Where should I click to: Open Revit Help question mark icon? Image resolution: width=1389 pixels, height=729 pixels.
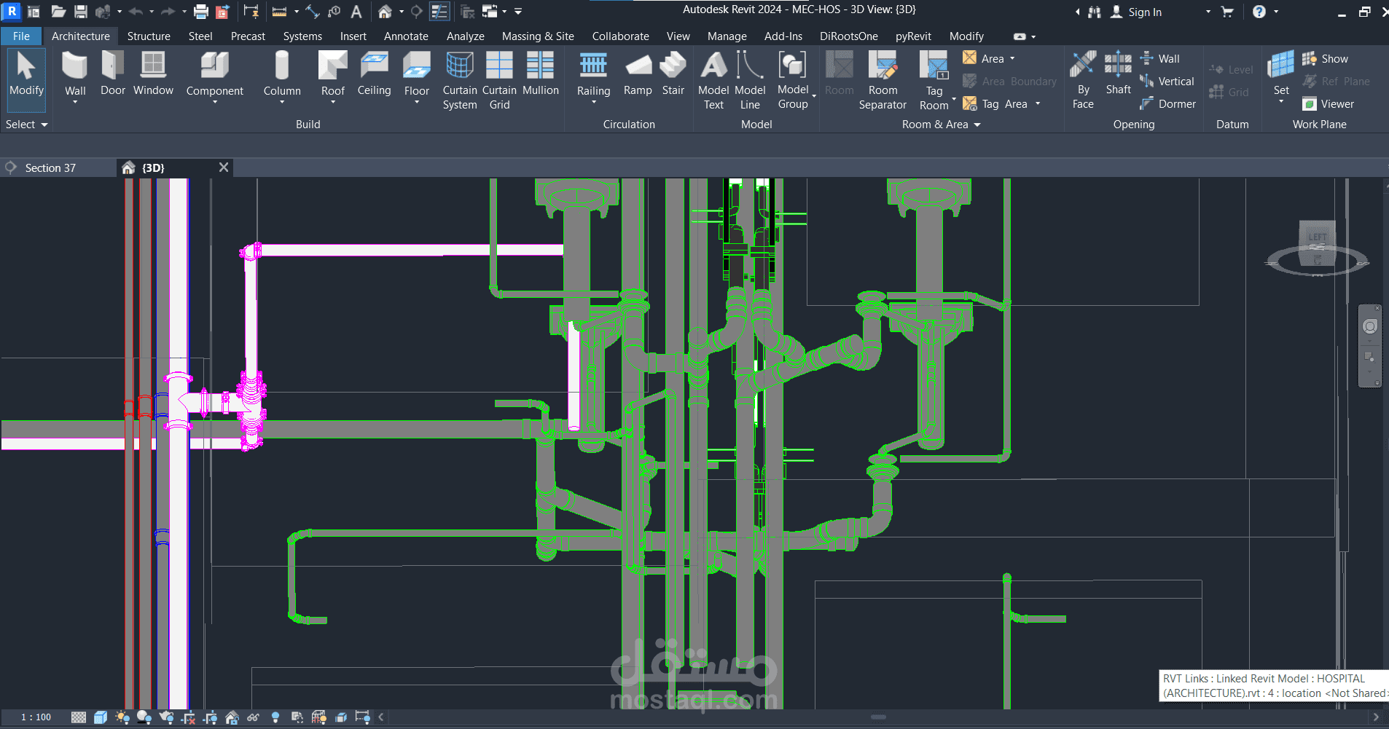(1259, 12)
